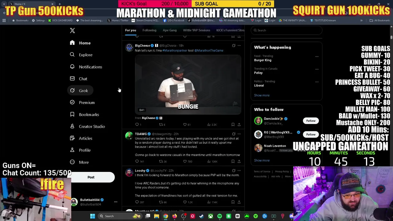393x221 pixels.
Task: Open more options on TDAWG's post
Action: 239,134
